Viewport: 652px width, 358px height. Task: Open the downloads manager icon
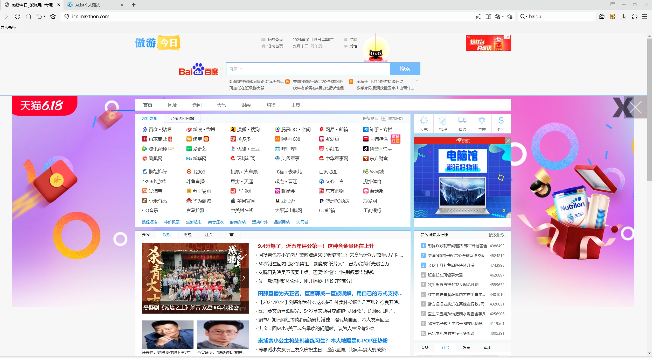(623, 17)
